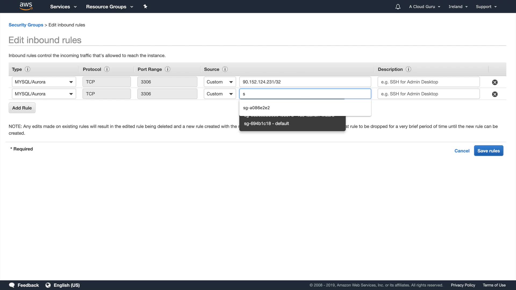Viewport: 516px width, 290px height.
Task: Click the info icon next to Protocol
Action: [x=107, y=69]
